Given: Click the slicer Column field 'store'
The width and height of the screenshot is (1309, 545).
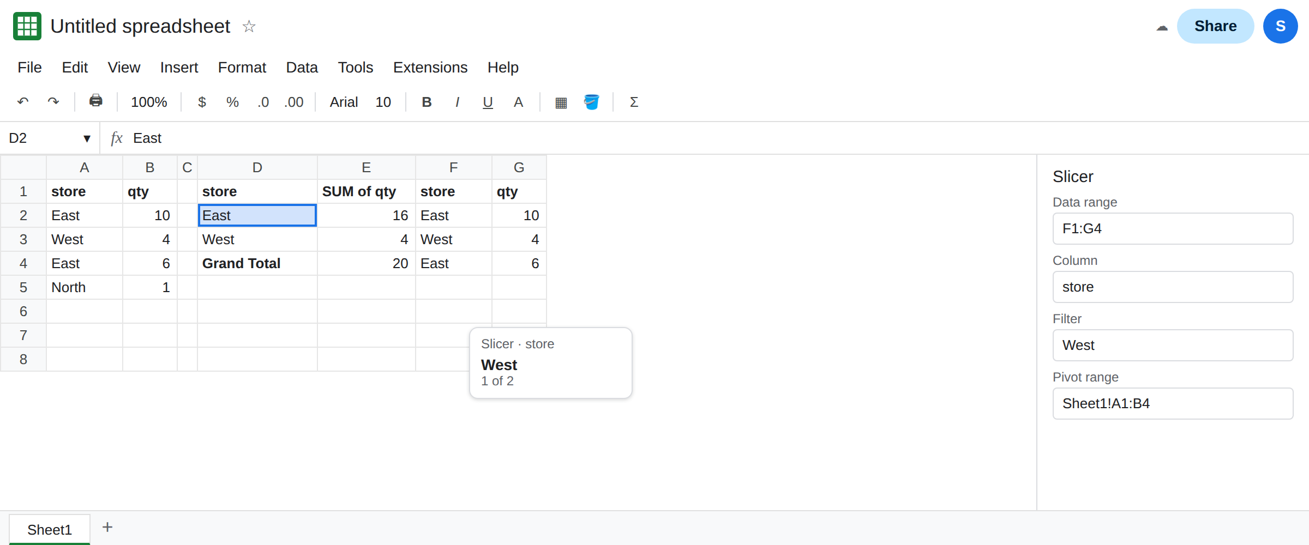Looking at the screenshot, I should tap(1173, 287).
